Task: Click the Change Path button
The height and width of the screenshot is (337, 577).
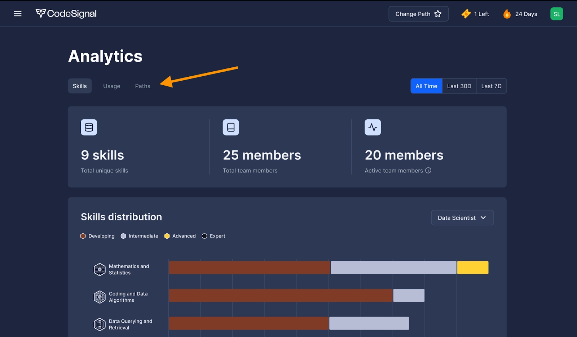Action: click(x=418, y=14)
